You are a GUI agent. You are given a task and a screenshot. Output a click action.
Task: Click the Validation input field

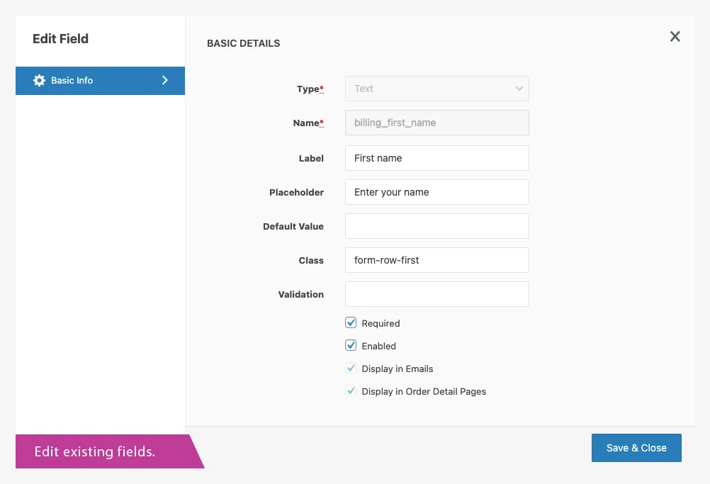[x=436, y=293]
